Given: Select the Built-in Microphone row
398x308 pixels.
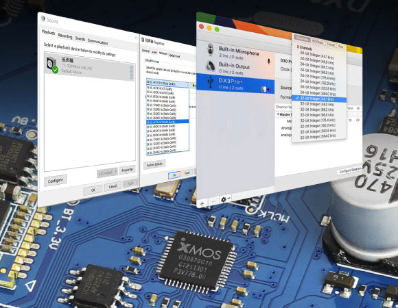Looking at the screenshot, I should click(235, 53).
